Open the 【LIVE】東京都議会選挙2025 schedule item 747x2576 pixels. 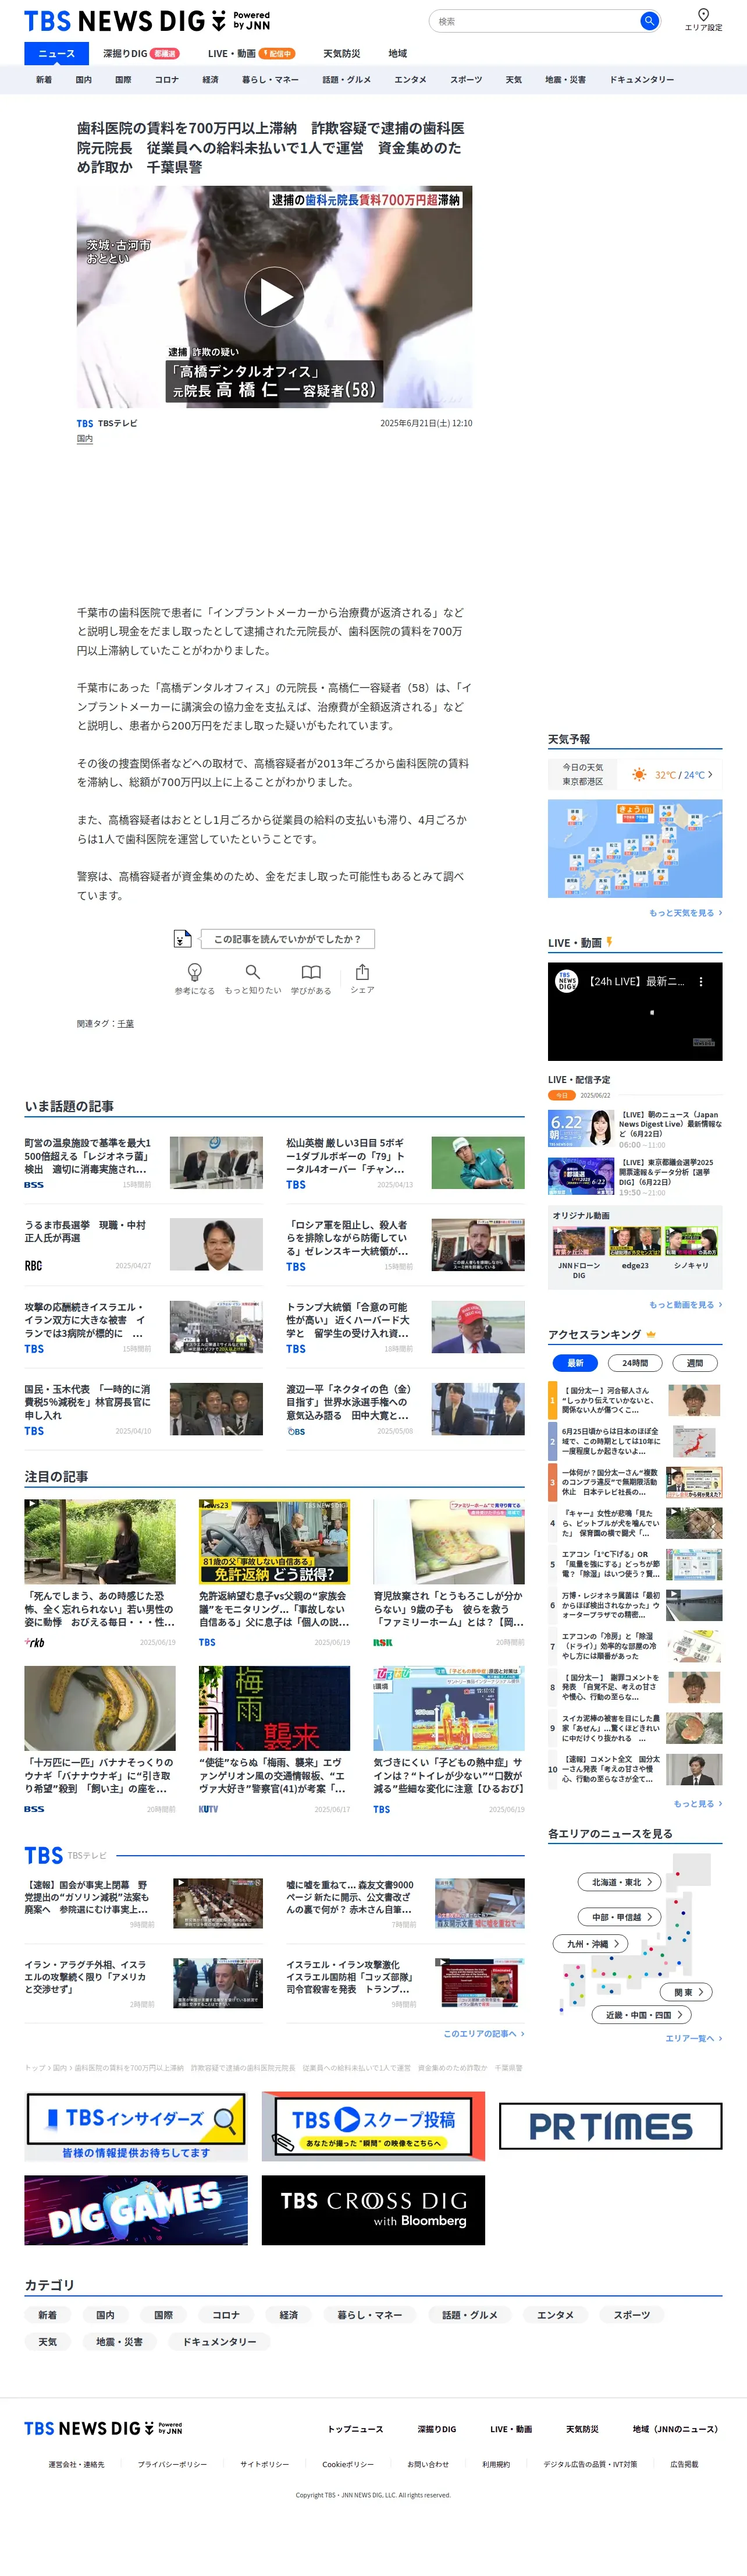[635, 1176]
